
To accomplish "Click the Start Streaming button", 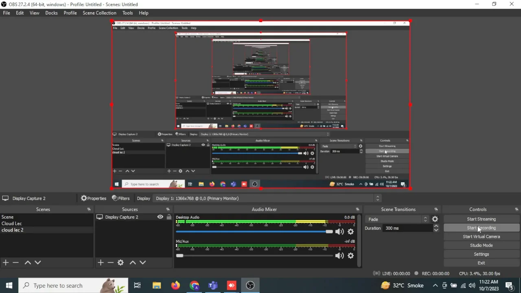I will [x=481, y=219].
